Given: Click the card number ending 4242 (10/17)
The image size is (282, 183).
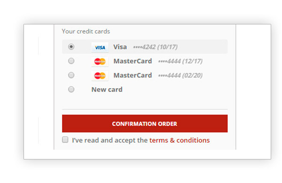Looking at the screenshot, I should pyautogui.click(x=156, y=47).
